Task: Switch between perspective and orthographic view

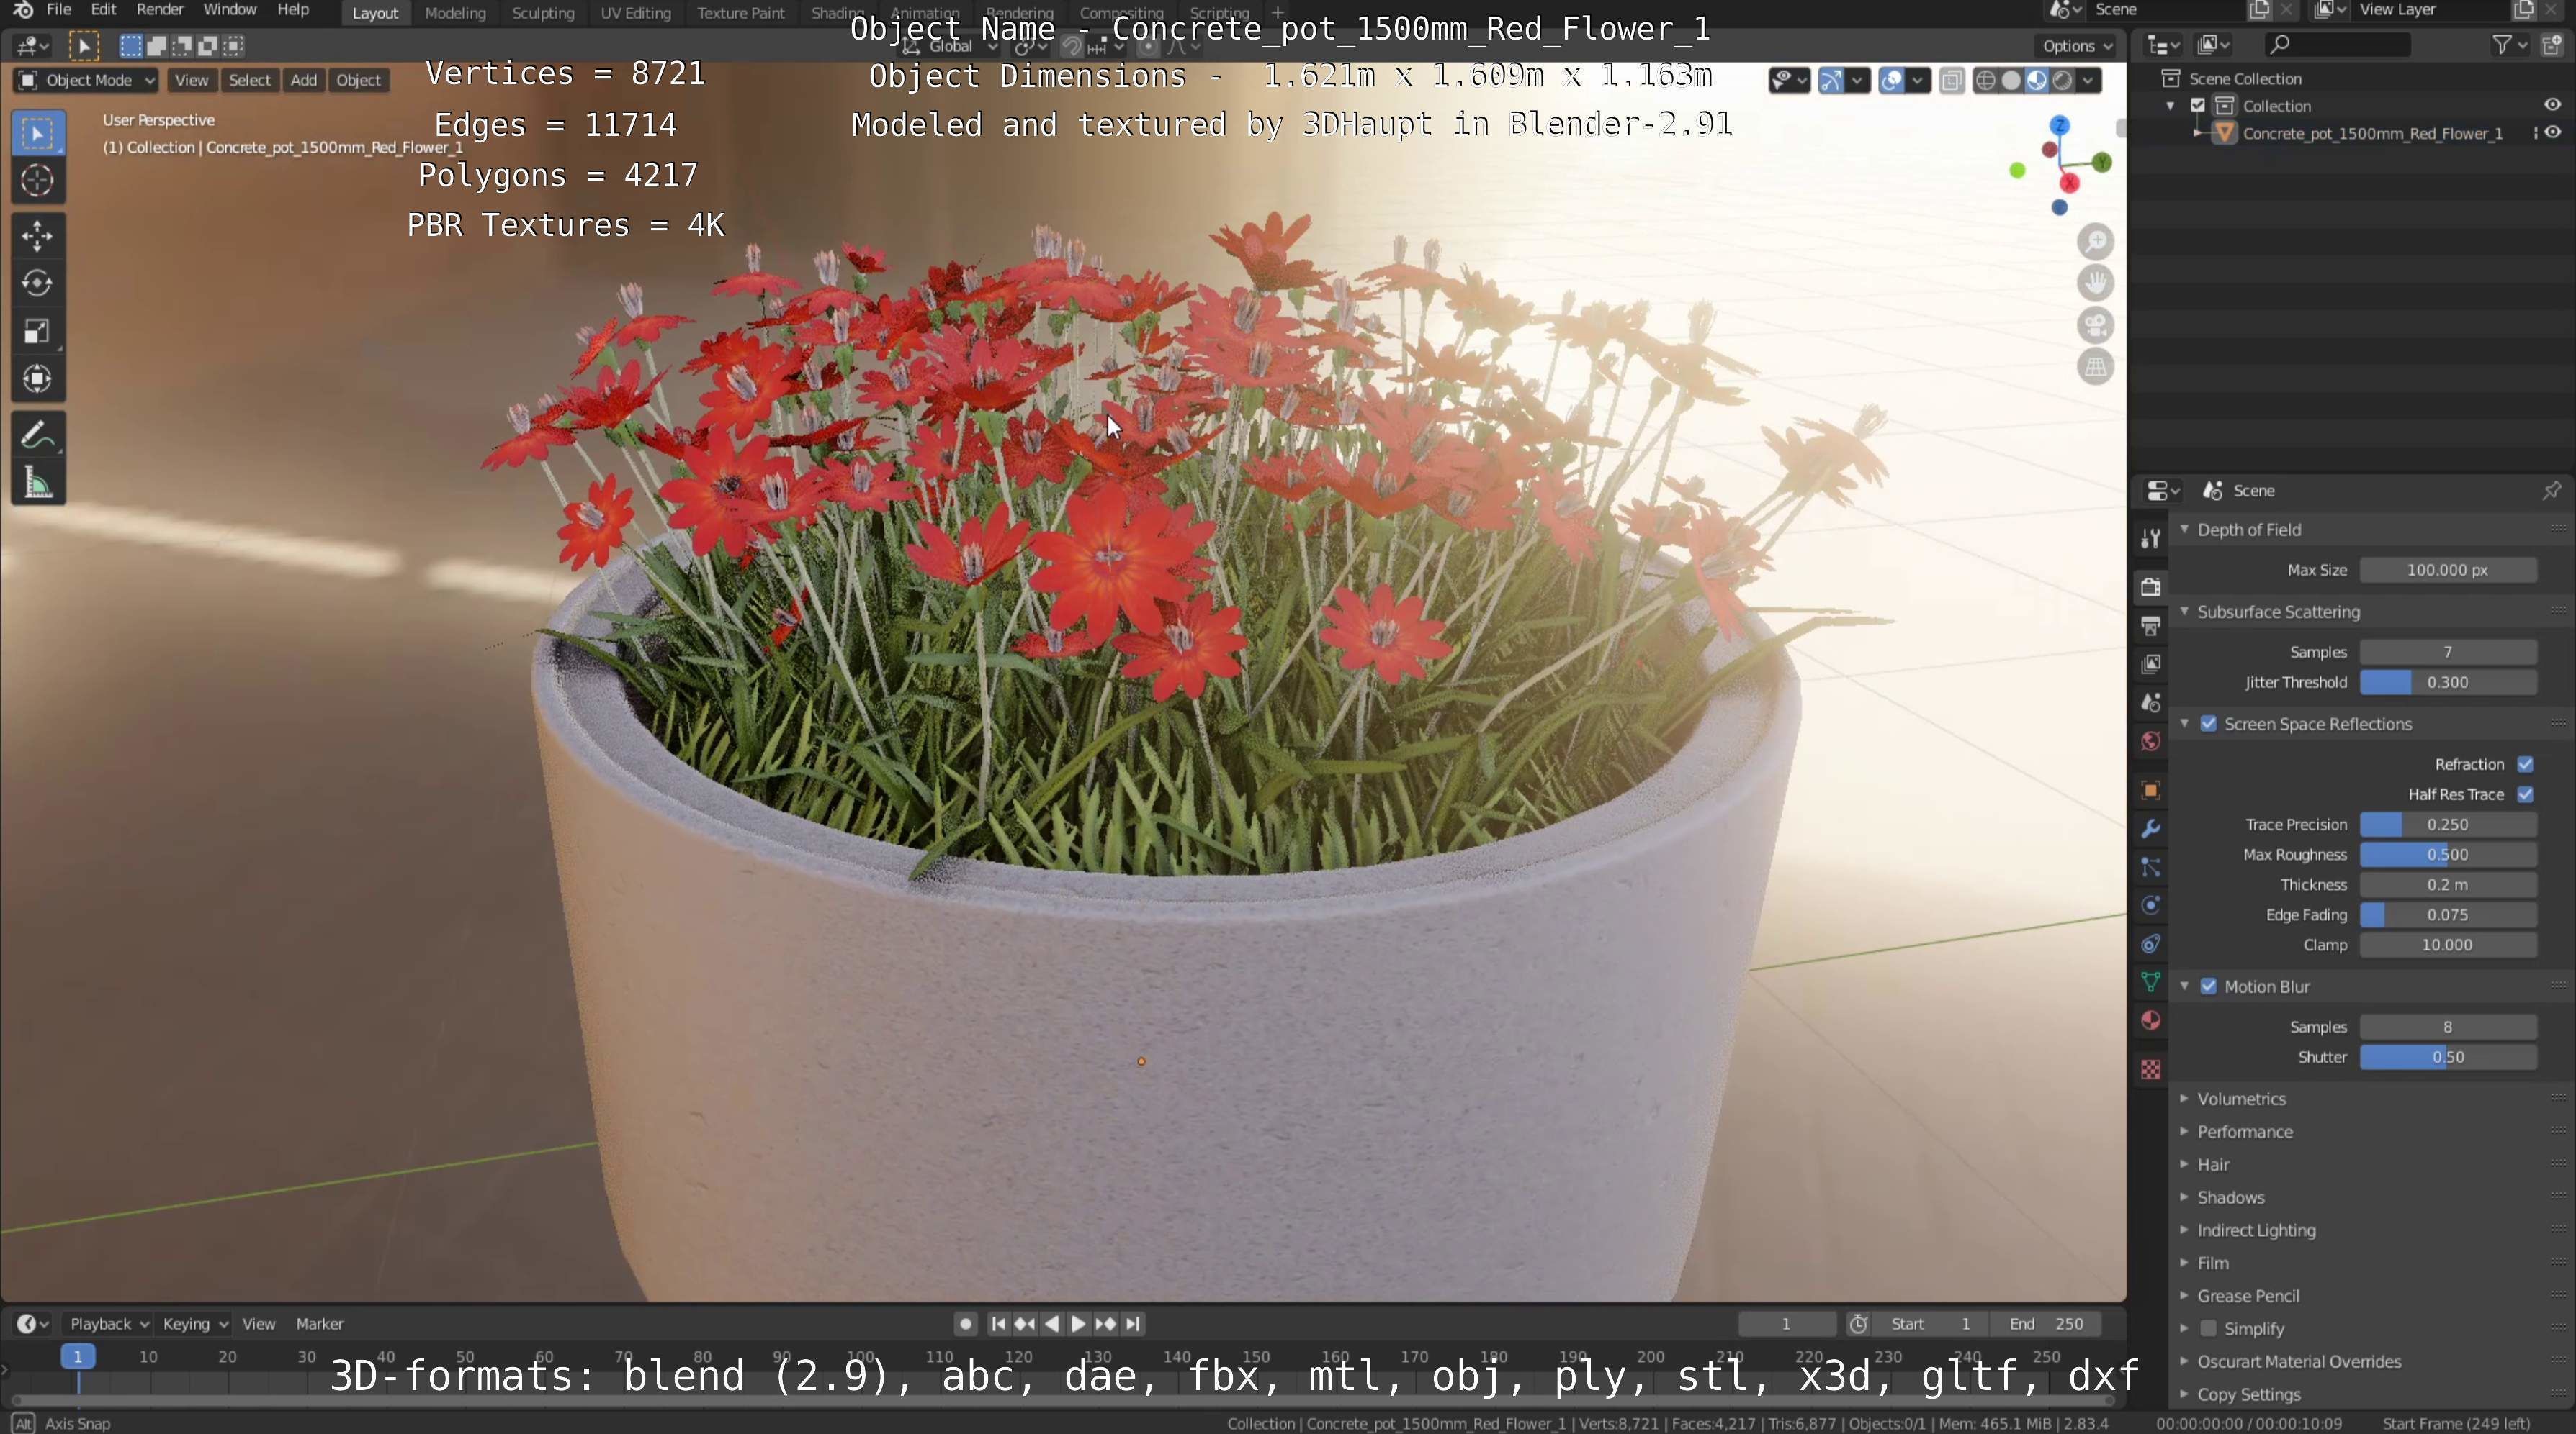Action: (2095, 368)
